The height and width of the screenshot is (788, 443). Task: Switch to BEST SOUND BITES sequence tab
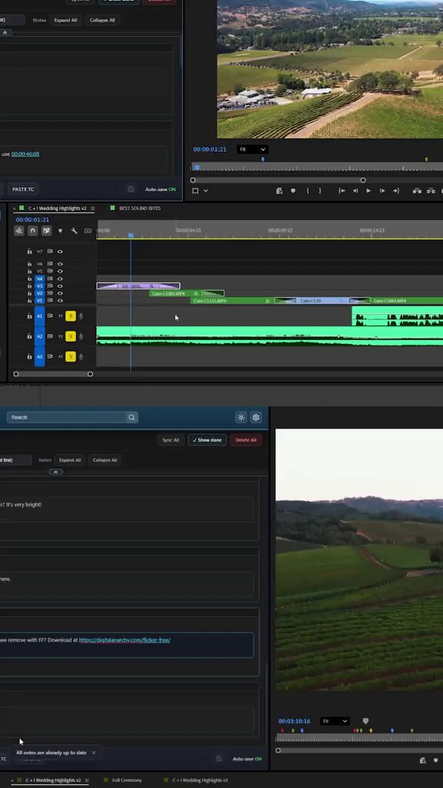pyautogui.click(x=140, y=208)
